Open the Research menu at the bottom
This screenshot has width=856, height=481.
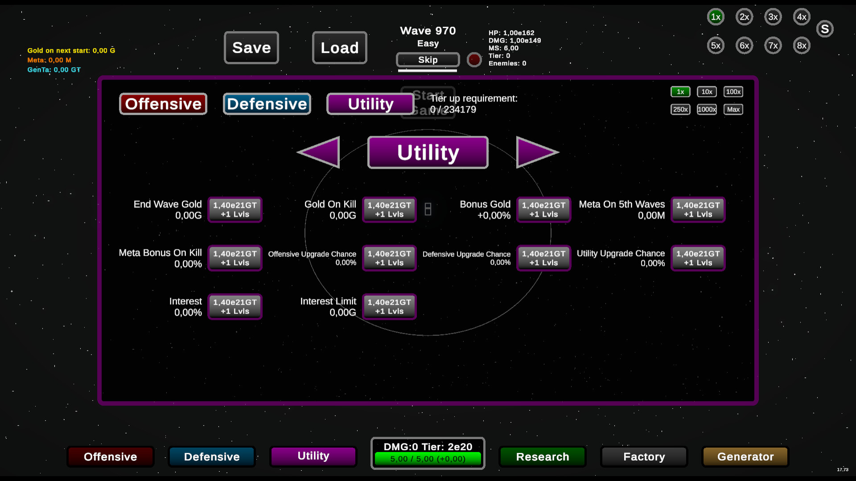(542, 457)
